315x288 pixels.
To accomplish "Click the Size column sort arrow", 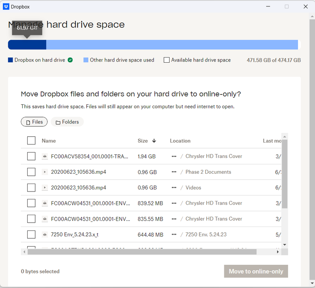I will [x=154, y=141].
